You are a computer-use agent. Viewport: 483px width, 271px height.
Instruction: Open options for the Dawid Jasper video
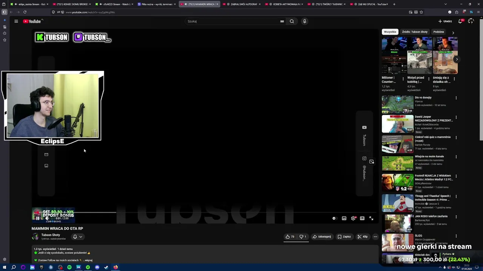(456, 117)
